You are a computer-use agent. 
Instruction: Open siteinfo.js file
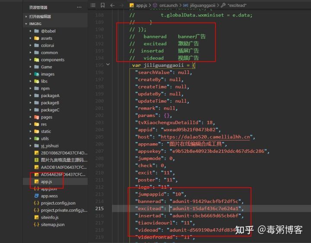(x=50, y=218)
